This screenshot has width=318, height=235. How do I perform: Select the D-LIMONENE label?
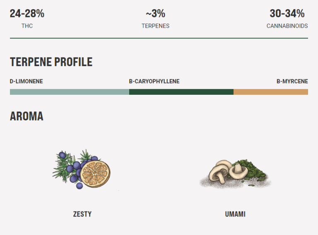(x=26, y=82)
